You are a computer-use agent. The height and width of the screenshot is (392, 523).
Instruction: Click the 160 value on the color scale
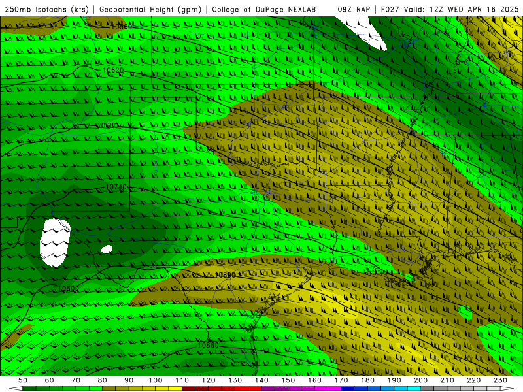click(x=314, y=380)
